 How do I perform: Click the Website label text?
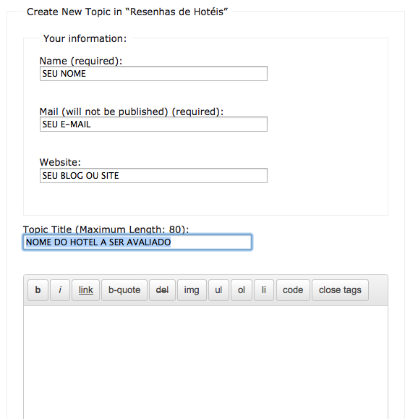[60, 162]
